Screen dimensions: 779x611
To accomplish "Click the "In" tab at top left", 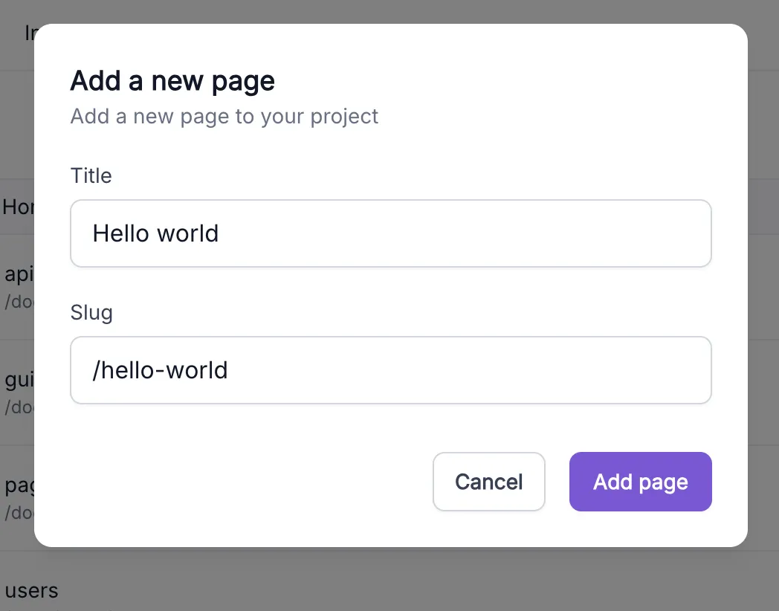I will pyautogui.click(x=30, y=33).
